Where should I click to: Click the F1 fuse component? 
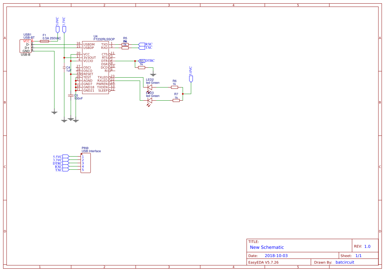click(x=44, y=41)
